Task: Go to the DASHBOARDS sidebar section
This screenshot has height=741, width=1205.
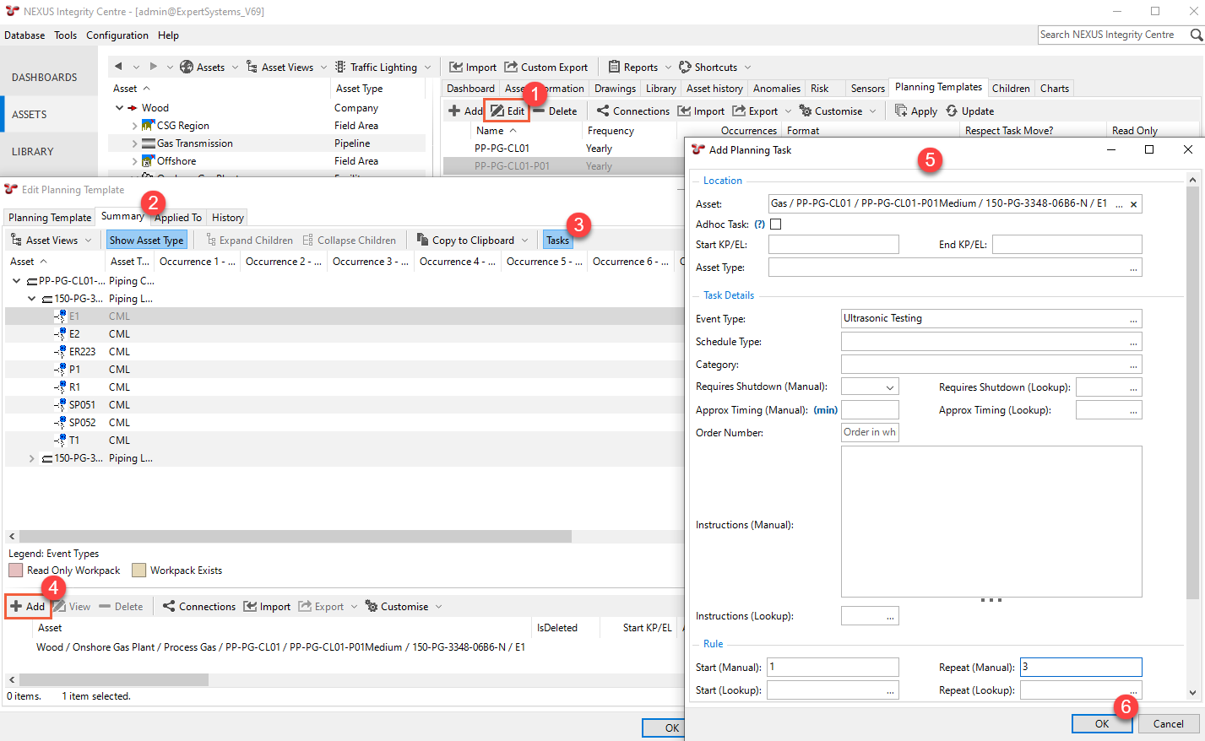Action: click(x=45, y=77)
